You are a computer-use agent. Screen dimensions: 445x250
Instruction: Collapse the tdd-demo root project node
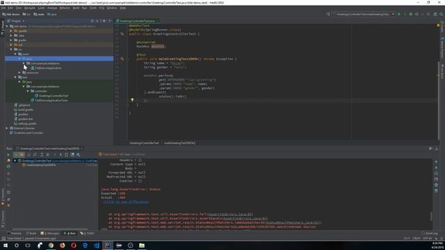coord(8,26)
